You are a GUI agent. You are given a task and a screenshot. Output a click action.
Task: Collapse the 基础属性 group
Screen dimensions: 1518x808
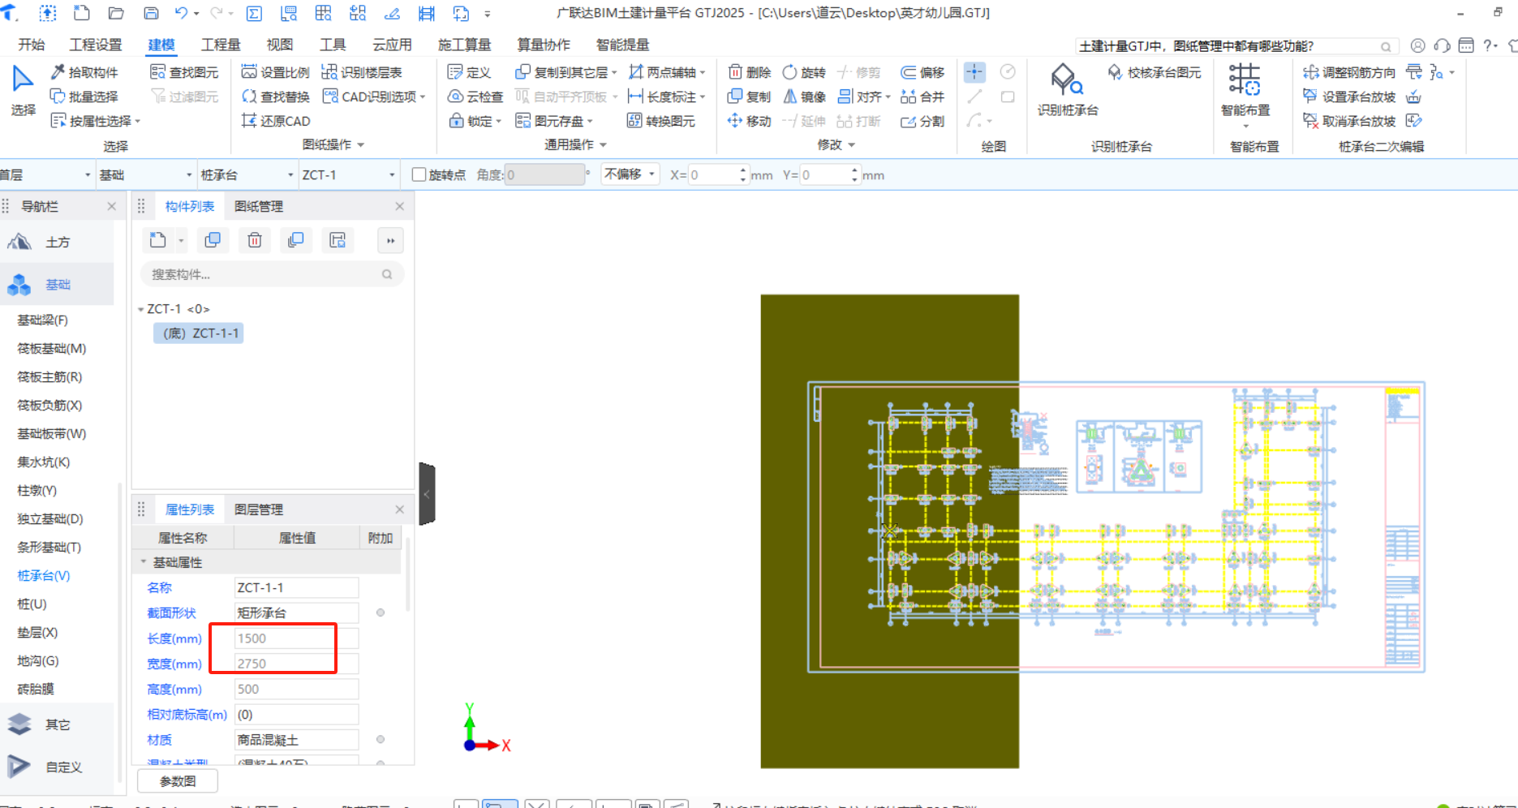(x=144, y=561)
